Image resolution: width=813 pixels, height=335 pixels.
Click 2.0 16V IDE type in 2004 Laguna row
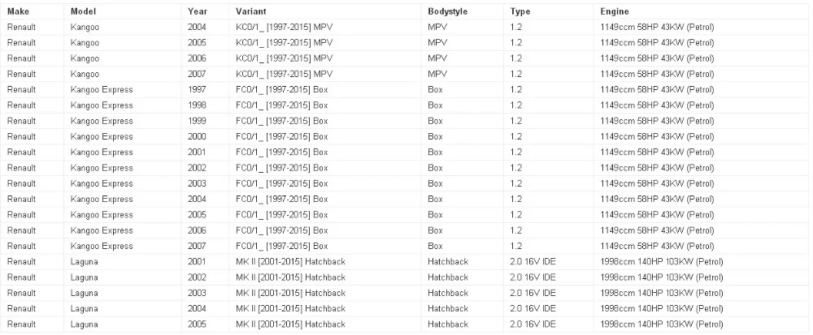coord(533,309)
